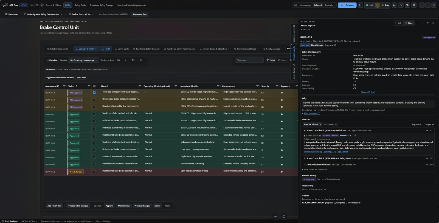The width and height of the screenshot is (439, 223).
Task: Click the circular X icon near Concept & HARA
Action: click(x=42, y=5)
